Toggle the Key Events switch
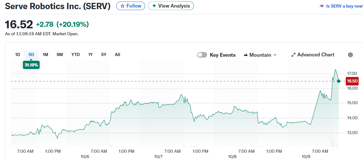This screenshot has height=160, width=363. point(202,55)
